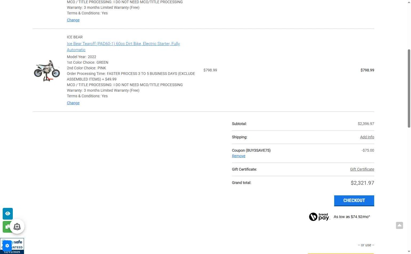
Task: Open the Ice Bear Tearoff dirt bike thumbnail
Action: pyautogui.click(x=47, y=70)
